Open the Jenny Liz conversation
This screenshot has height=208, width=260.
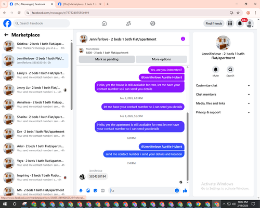click(x=35, y=90)
